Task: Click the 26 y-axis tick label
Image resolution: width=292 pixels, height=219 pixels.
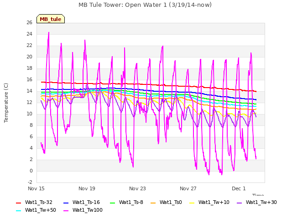Action: [x=29, y=22]
